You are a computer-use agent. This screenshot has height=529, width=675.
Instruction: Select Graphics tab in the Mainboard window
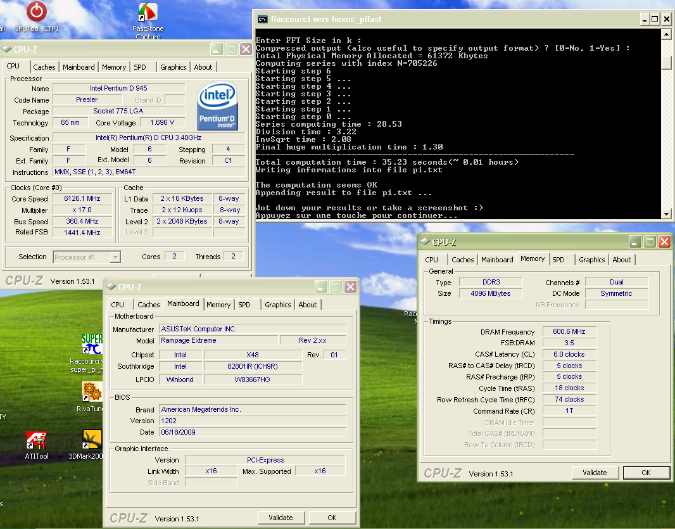(x=278, y=305)
